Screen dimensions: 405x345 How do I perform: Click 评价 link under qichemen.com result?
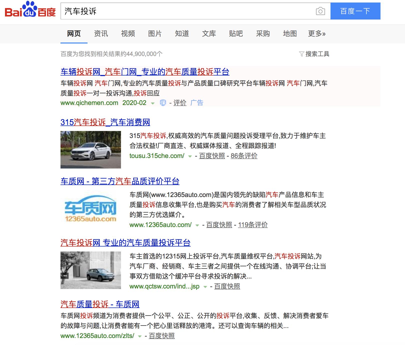[x=180, y=103]
